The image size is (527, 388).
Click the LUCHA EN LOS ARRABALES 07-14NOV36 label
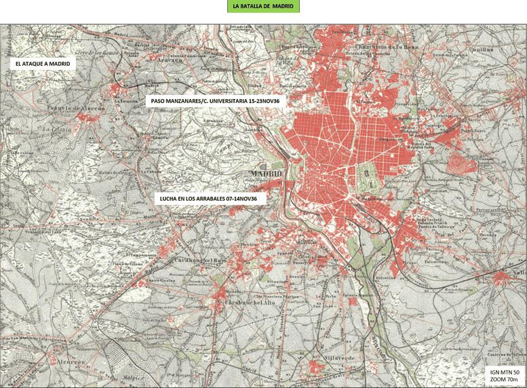tap(210, 199)
